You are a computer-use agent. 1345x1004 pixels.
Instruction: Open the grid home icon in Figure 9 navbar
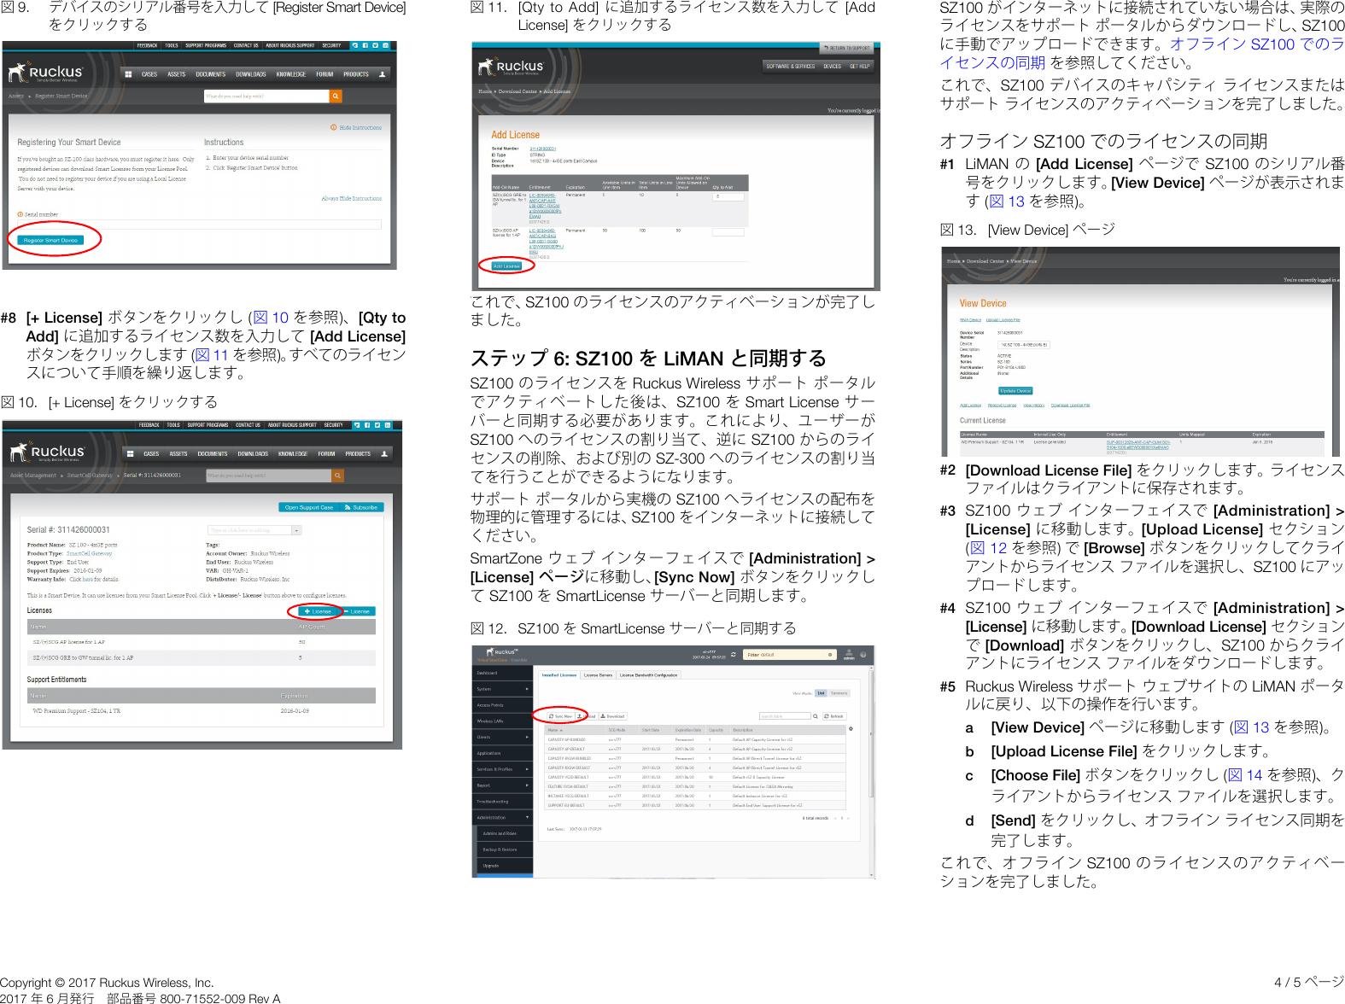[129, 74]
